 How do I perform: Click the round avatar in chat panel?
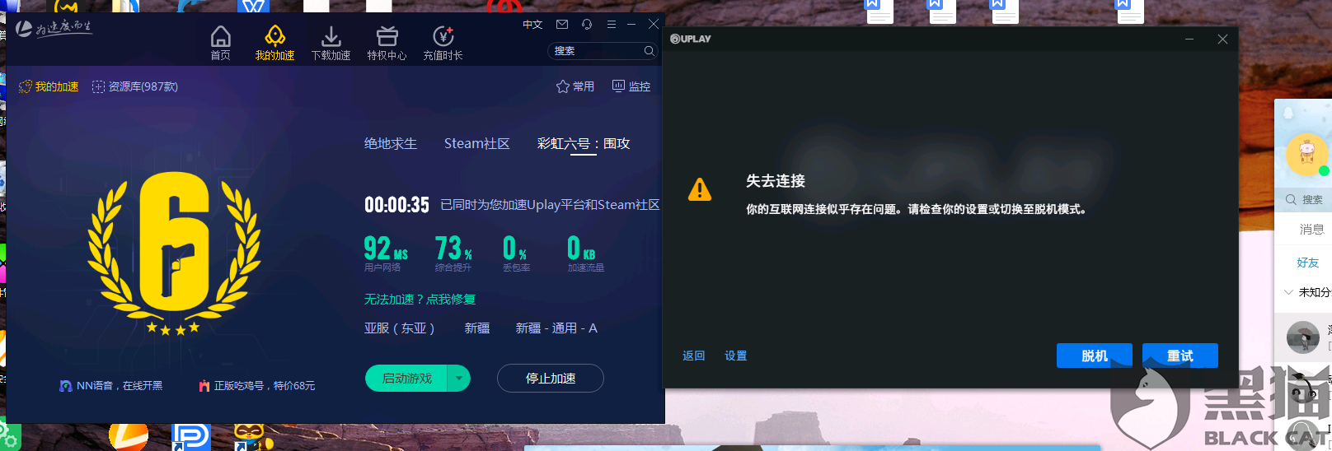pyautogui.click(x=1306, y=153)
